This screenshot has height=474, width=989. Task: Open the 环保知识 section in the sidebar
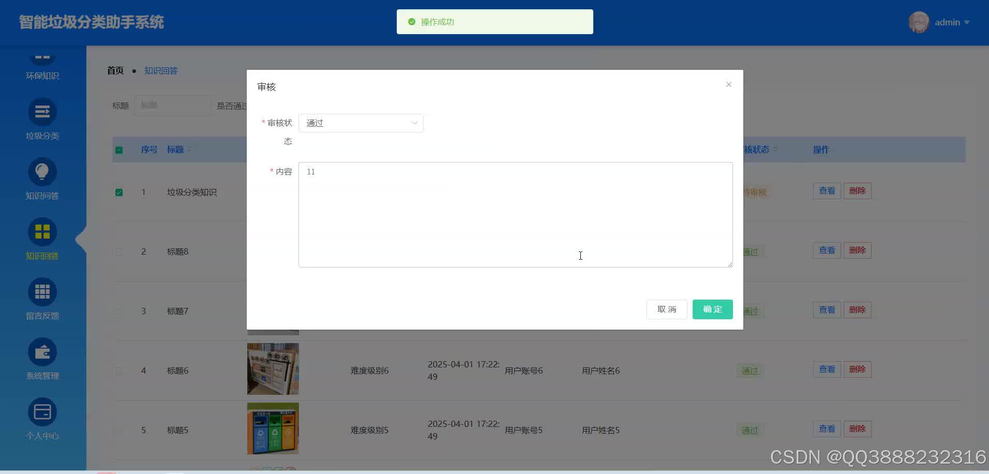click(41, 66)
